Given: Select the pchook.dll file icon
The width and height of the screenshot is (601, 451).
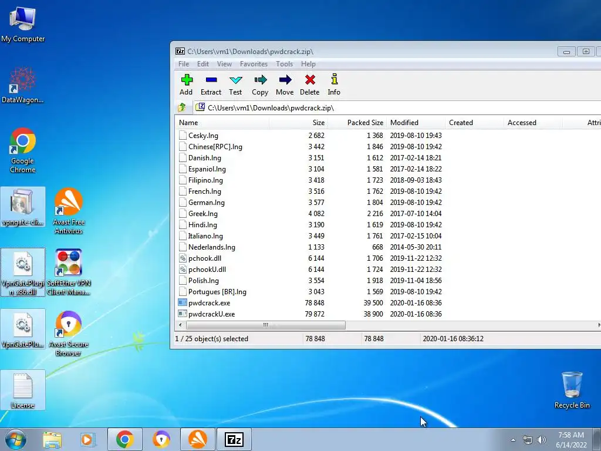Looking at the screenshot, I should pos(183,258).
